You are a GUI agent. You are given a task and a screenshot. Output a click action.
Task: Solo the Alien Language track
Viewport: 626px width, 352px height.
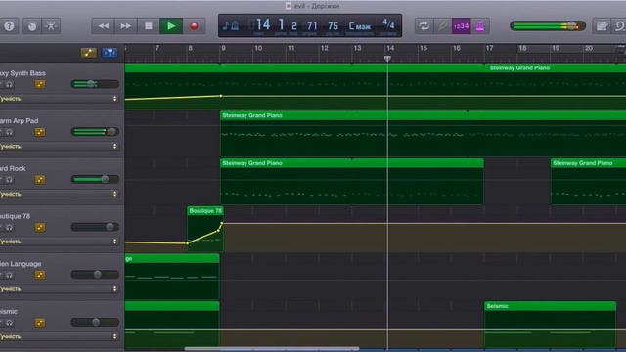click(x=9, y=275)
